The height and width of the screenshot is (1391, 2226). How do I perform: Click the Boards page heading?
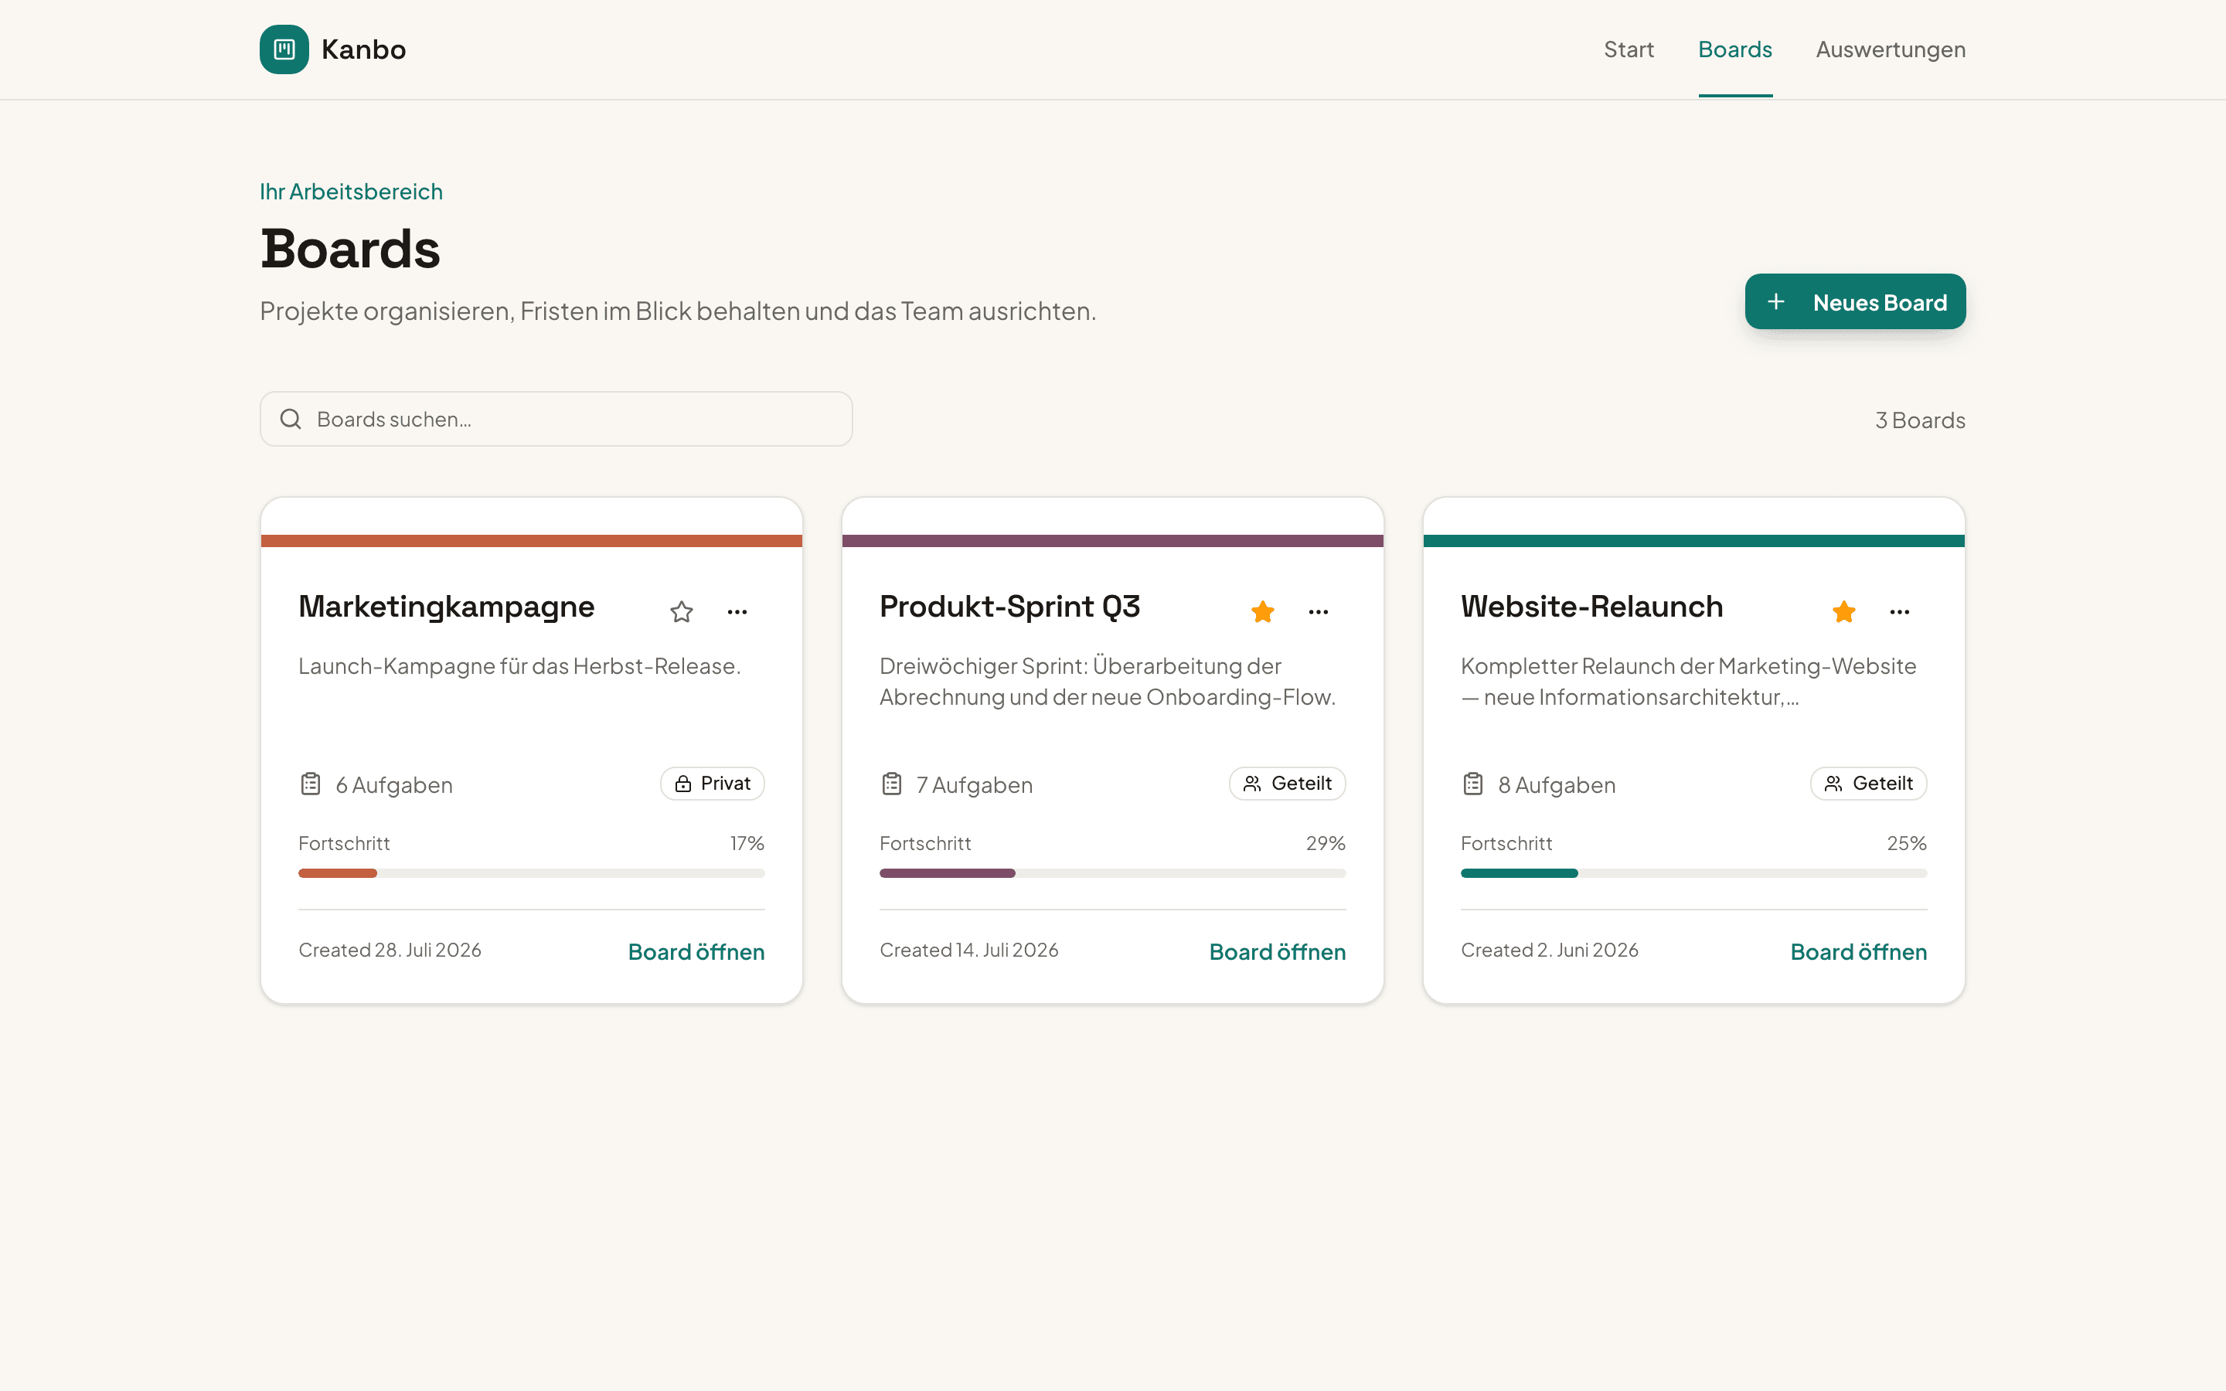(350, 248)
